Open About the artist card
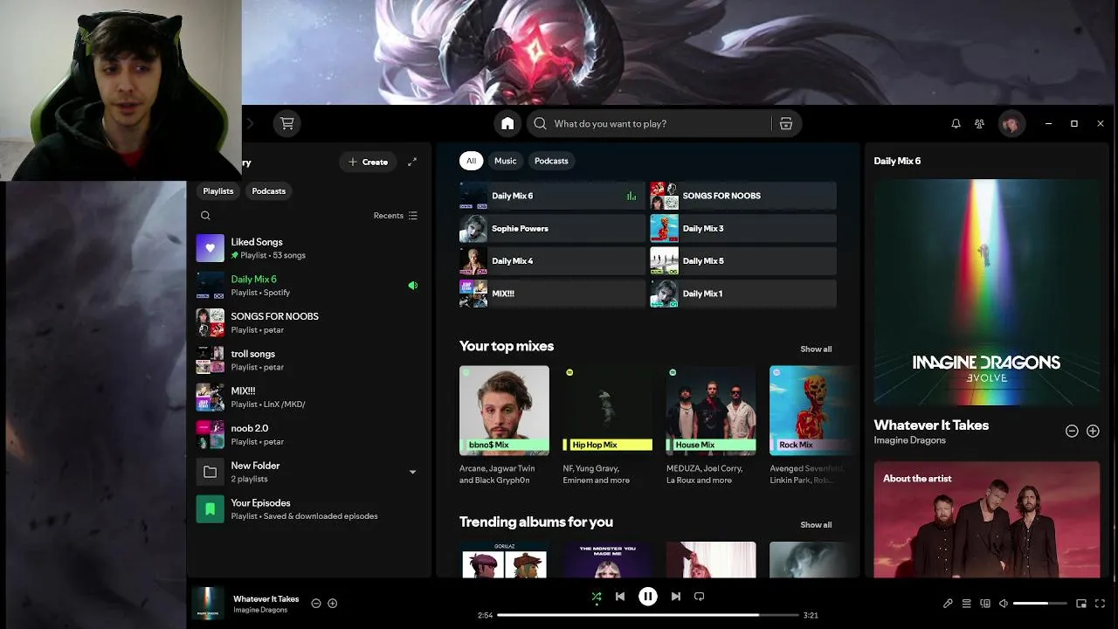The height and width of the screenshot is (629, 1118). (987, 519)
